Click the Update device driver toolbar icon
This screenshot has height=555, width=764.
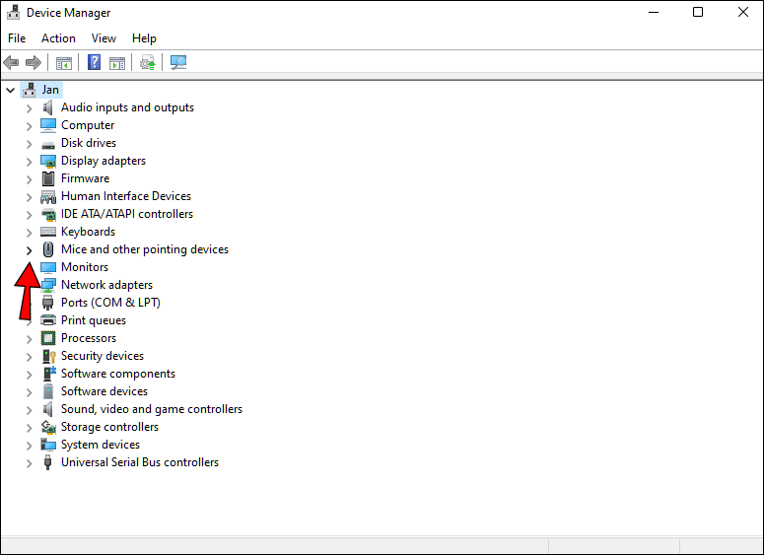148,62
